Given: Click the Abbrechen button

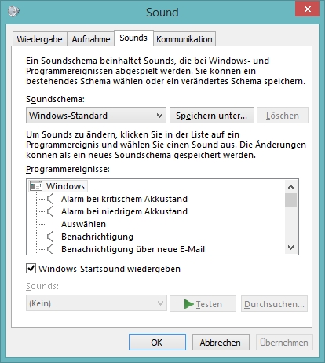Looking at the screenshot, I should point(221,342).
